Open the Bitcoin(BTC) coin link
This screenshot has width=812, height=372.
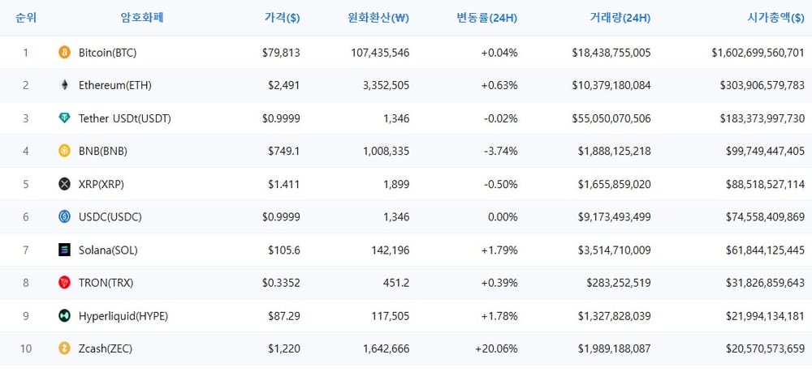(108, 52)
